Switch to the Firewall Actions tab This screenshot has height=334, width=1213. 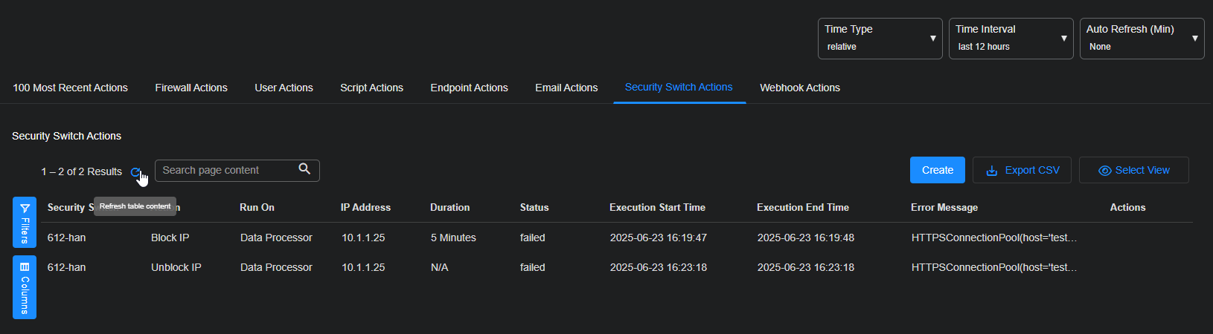pyautogui.click(x=191, y=88)
